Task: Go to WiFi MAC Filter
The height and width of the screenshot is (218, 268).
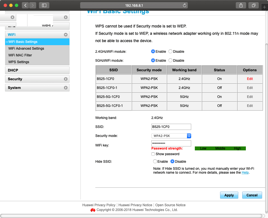Action: coord(20,55)
